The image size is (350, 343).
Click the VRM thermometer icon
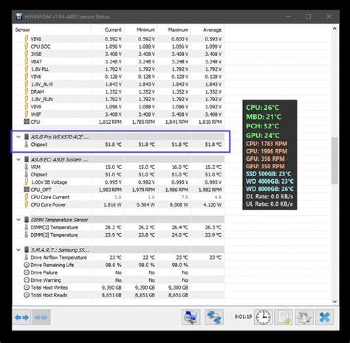[x=27, y=167]
